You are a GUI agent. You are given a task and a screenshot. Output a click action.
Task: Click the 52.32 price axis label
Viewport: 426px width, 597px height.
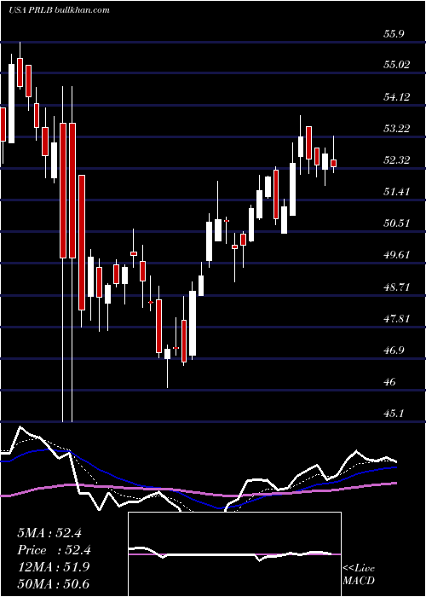pos(397,160)
